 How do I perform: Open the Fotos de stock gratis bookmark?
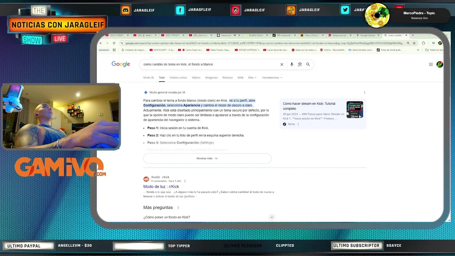389,50
